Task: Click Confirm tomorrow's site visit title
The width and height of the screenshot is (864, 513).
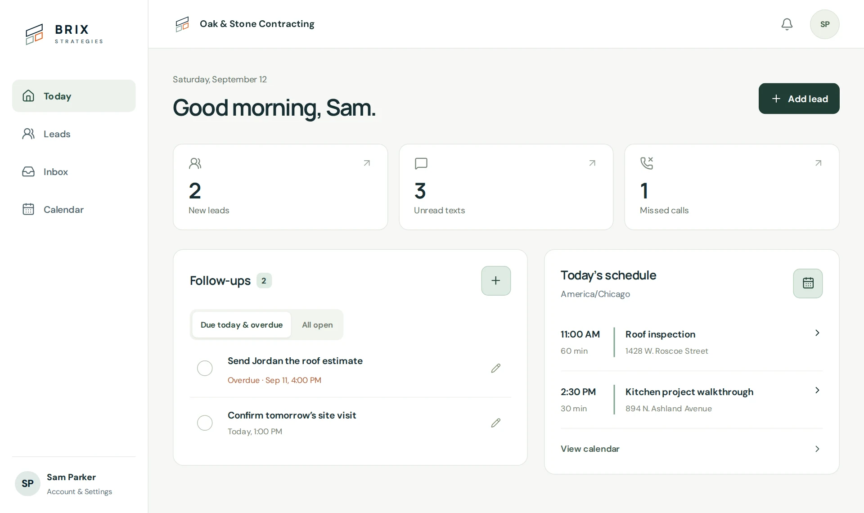Action: click(292, 415)
